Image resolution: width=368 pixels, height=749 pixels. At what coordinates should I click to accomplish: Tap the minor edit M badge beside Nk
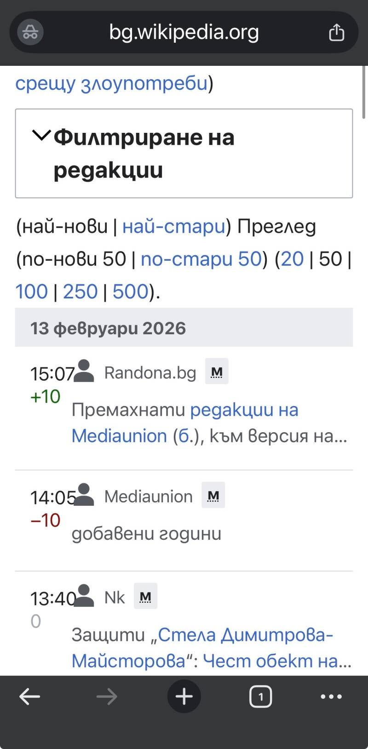point(145,597)
